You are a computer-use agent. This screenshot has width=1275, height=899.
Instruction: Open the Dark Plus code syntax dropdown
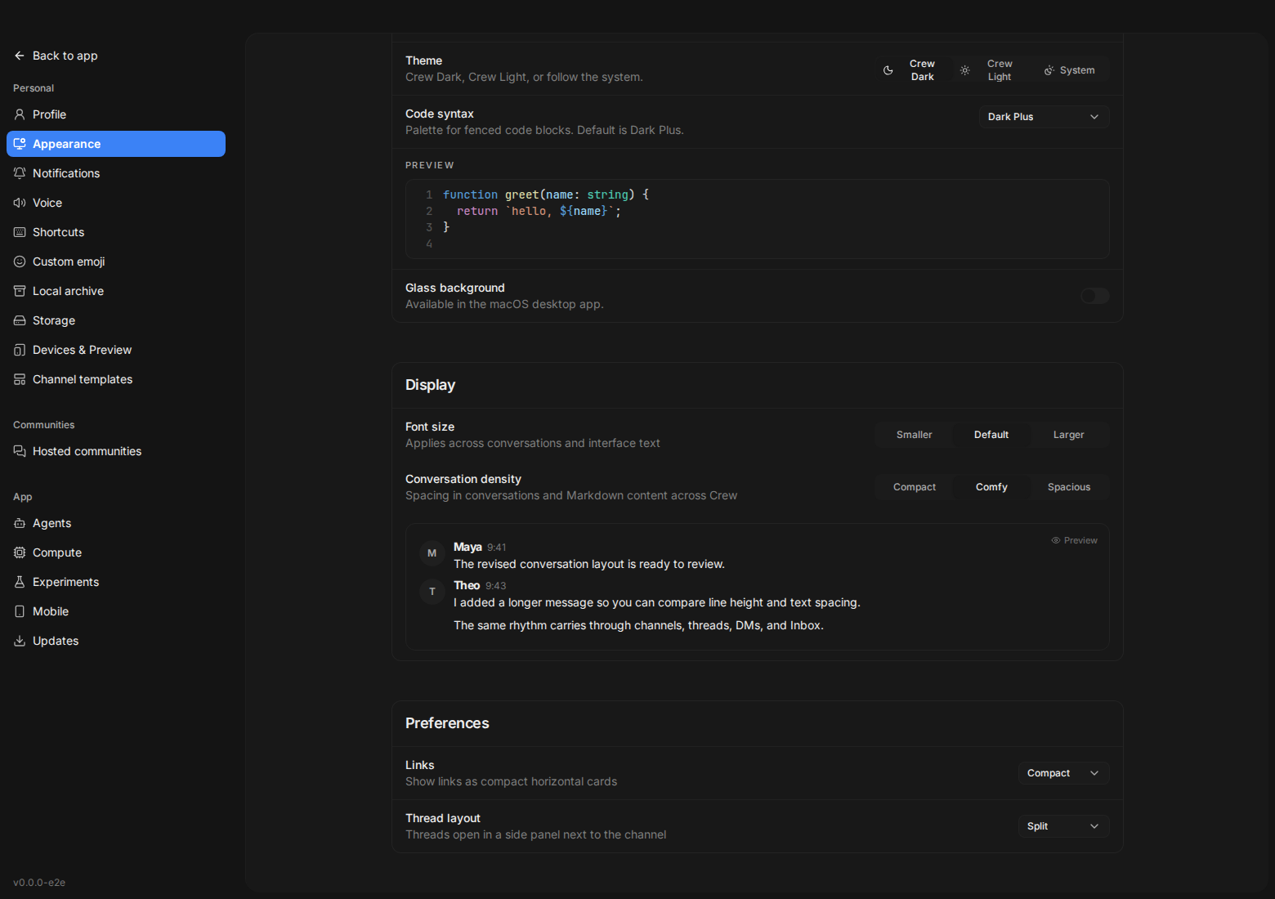tap(1044, 117)
